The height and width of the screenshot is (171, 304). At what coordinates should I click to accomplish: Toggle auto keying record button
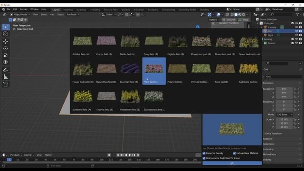tap(109, 155)
